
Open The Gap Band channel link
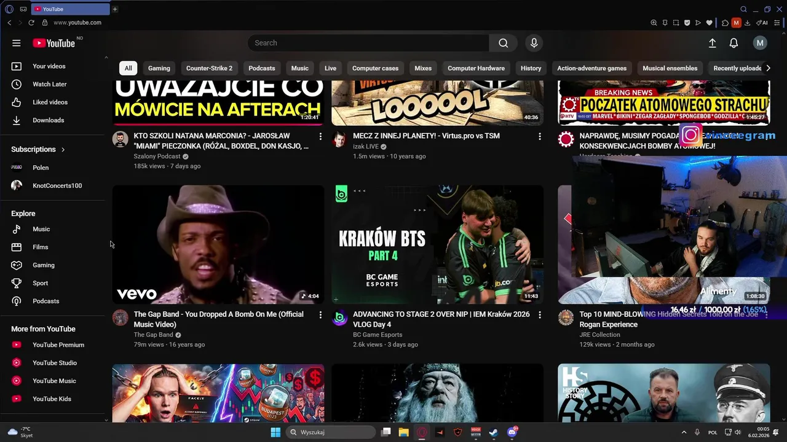tap(153, 335)
